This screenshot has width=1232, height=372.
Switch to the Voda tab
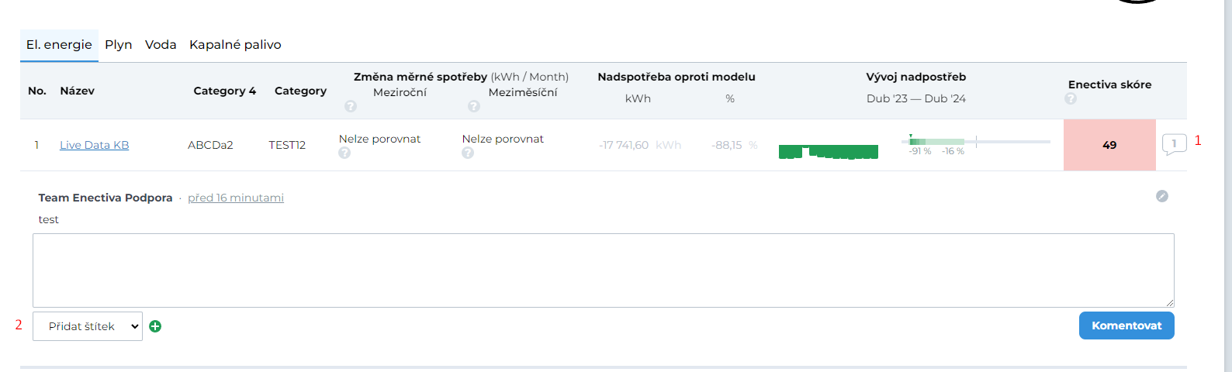(161, 45)
